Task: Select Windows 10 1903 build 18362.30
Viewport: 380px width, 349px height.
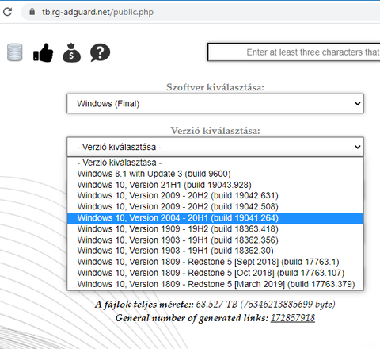Action: click(215, 251)
